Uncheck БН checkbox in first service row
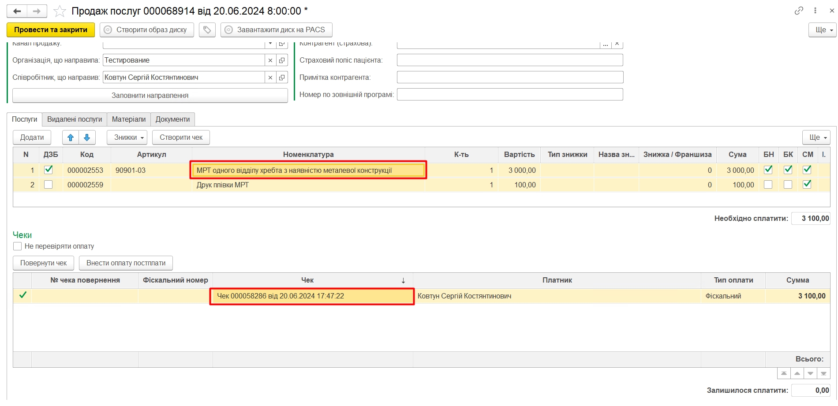This screenshot has height=406, width=838. pos(768,170)
